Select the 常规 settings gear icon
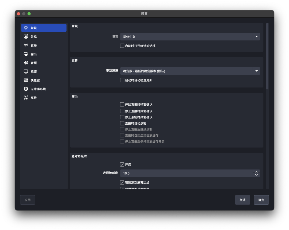289x230 pixels. coord(26,28)
